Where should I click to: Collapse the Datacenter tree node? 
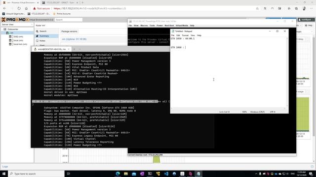[2, 29]
